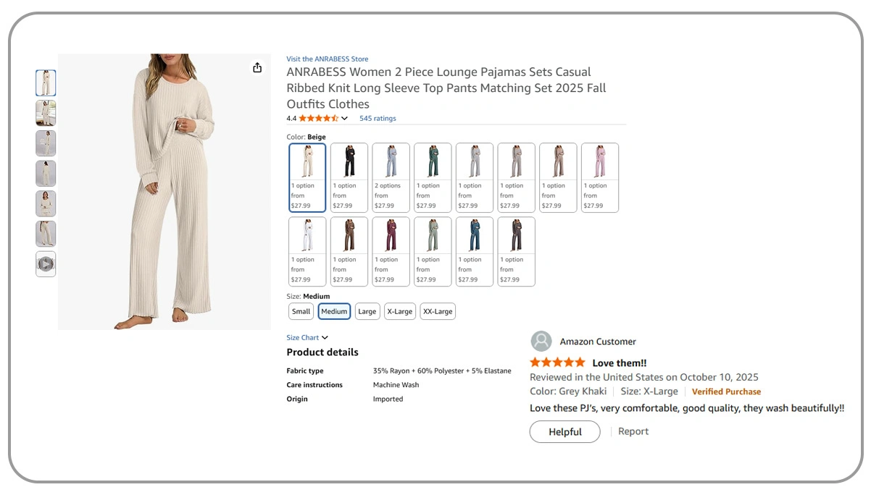The height and width of the screenshot is (495, 871).
Task: Pick the pink color swatch
Action: tap(600, 177)
